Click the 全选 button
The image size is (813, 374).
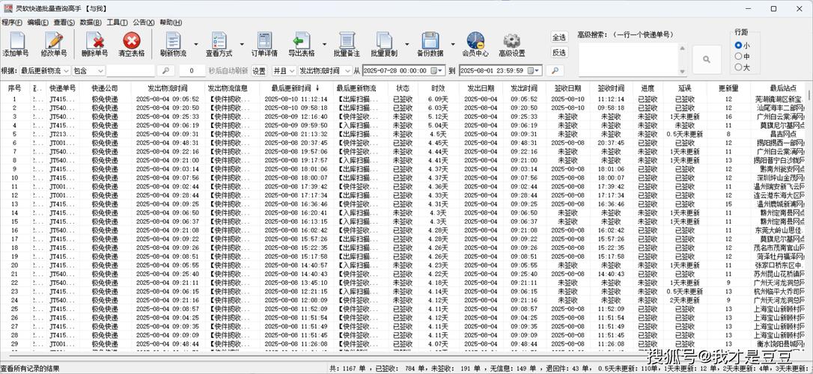559,37
